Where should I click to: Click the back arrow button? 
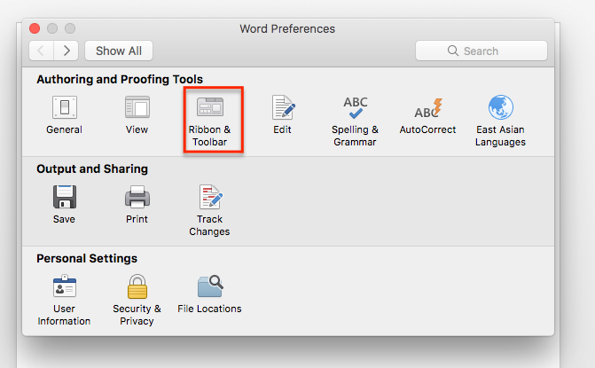point(42,51)
